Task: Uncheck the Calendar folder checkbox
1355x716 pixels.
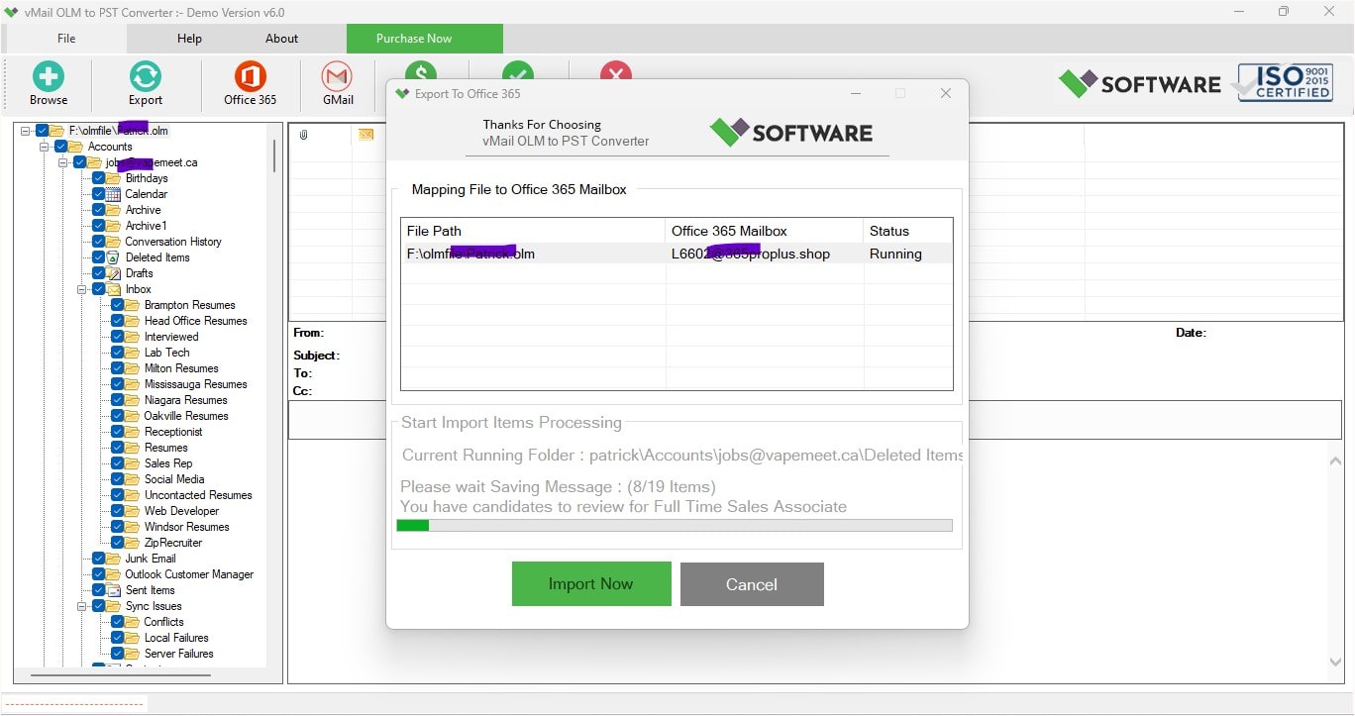Action: pos(98,194)
